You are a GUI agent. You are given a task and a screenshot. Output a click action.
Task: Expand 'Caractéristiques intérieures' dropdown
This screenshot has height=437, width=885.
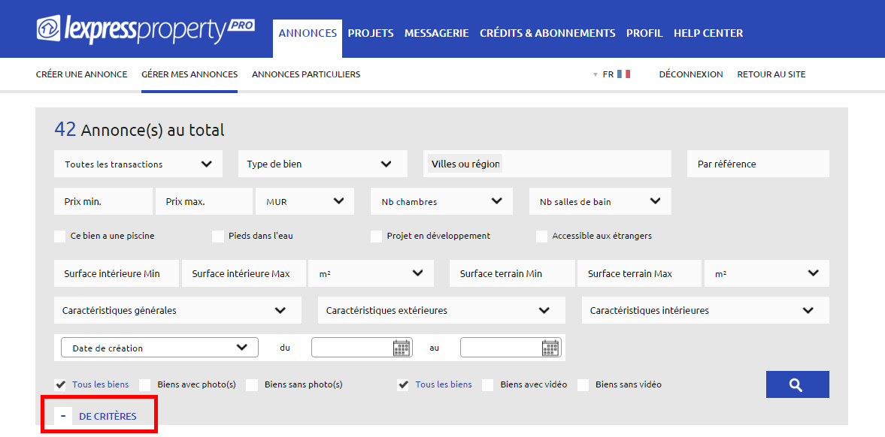(x=705, y=310)
